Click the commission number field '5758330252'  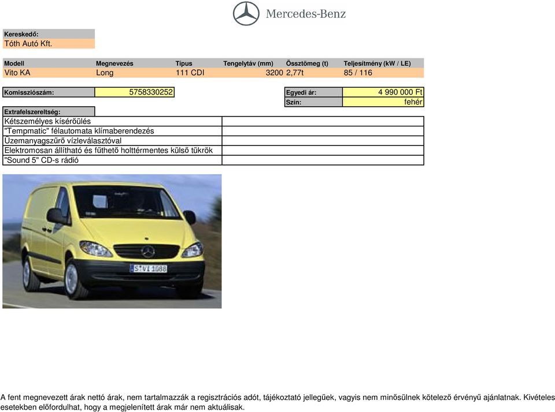point(135,92)
